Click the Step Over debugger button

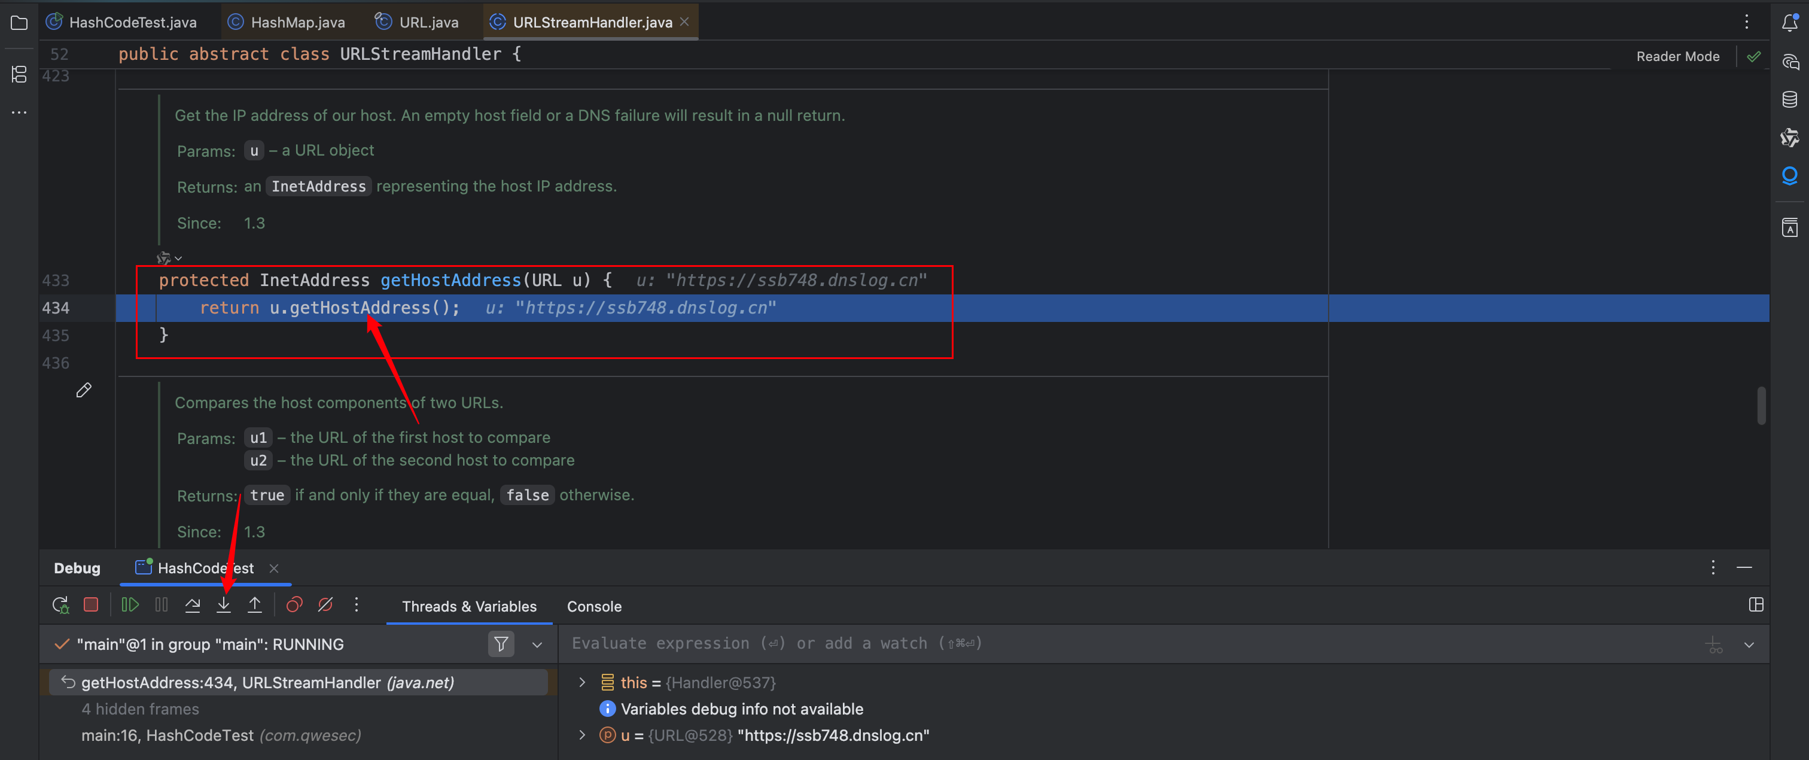pyautogui.click(x=193, y=605)
